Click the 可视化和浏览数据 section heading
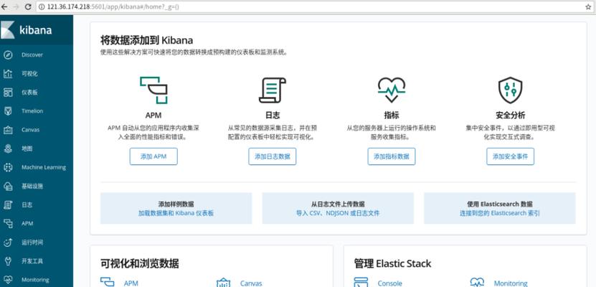The height and width of the screenshot is (287, 596). (140, 263)
